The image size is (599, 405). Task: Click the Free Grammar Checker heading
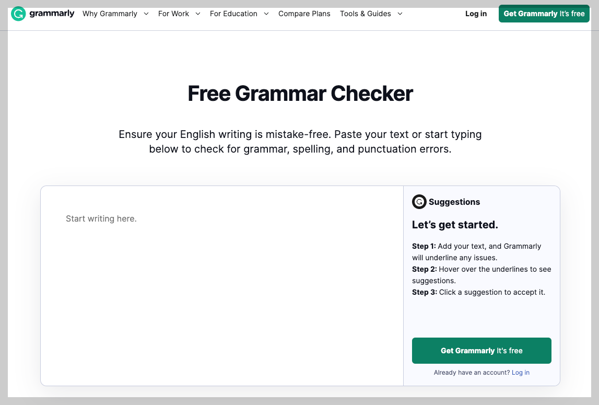click(x=300, y=94)
